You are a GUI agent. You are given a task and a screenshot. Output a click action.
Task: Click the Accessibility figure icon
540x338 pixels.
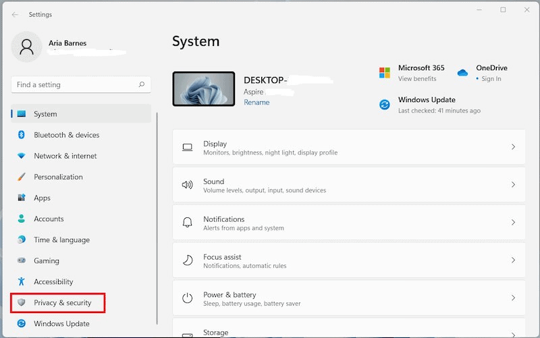[21, 281]
